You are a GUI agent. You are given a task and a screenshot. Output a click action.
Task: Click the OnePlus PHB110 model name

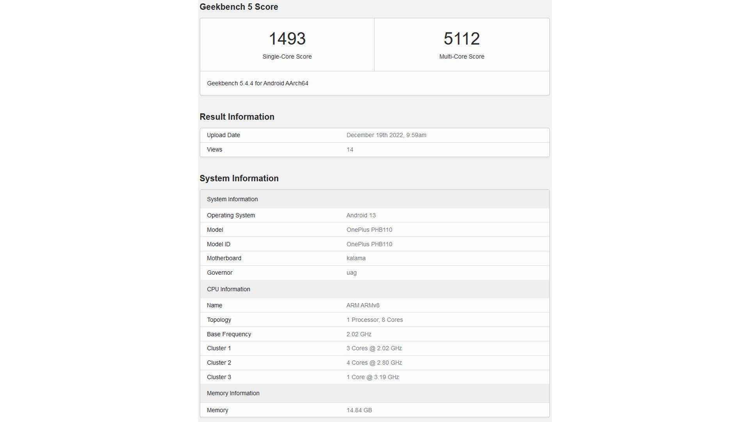pyautogui.click(x=369, y=230)
